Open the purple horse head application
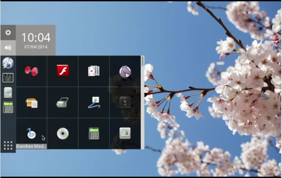Viewport: 282px width, 178px height. pos(125,71)
